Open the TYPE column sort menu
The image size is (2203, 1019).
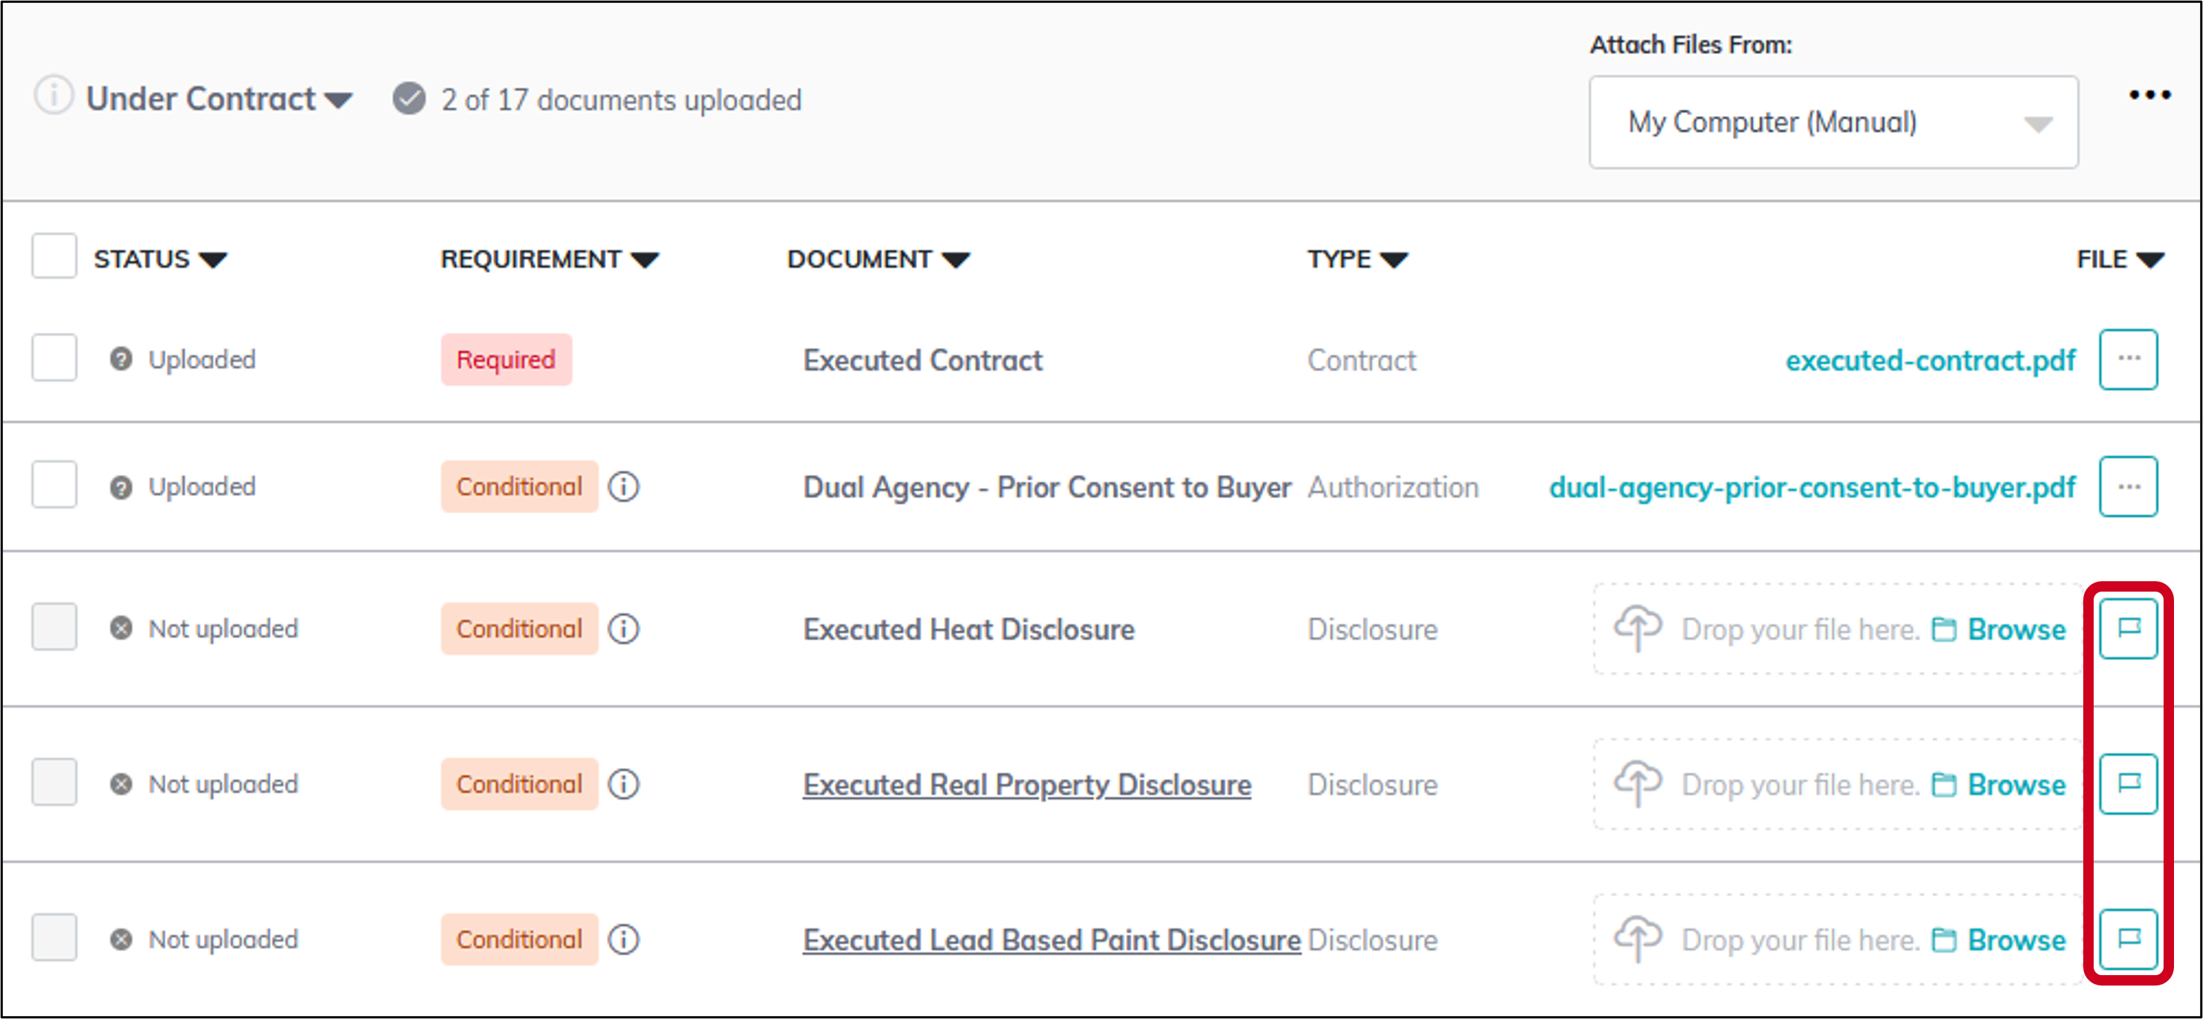[x=1394, y=259]
